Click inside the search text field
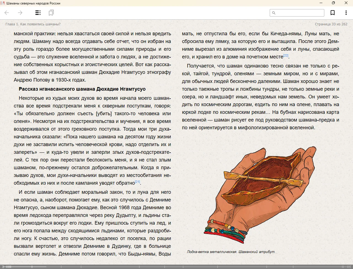 pos(299,13)
